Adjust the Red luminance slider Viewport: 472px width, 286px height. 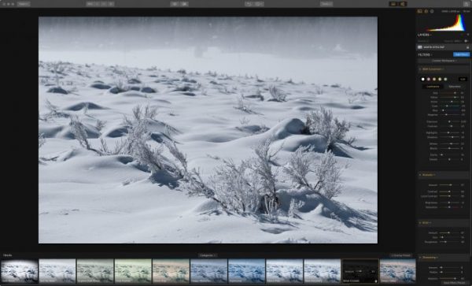450,93
